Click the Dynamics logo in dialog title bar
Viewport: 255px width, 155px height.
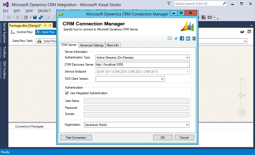coord(61,14)
